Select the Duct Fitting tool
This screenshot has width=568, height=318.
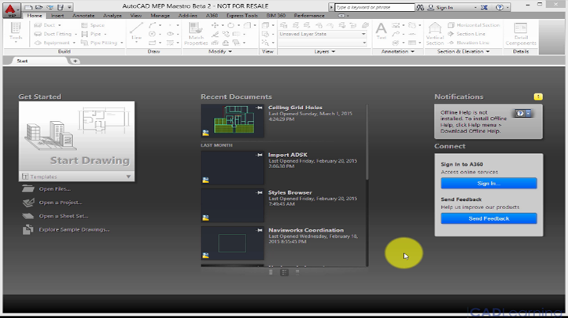(x=53, y=34)
